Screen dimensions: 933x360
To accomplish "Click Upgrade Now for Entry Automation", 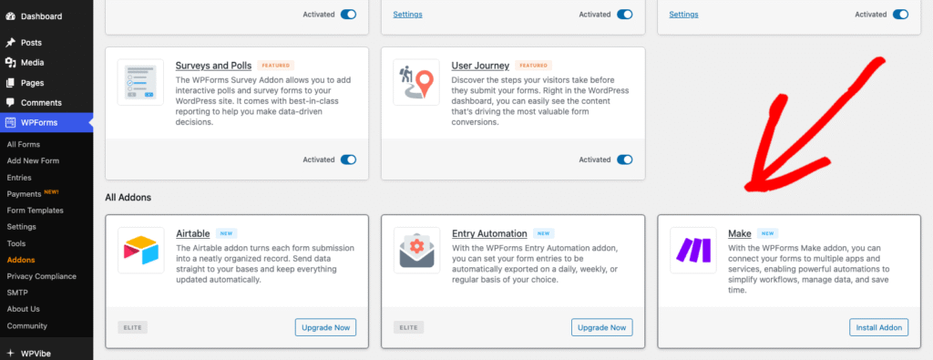I will click(x=602, y=327).
